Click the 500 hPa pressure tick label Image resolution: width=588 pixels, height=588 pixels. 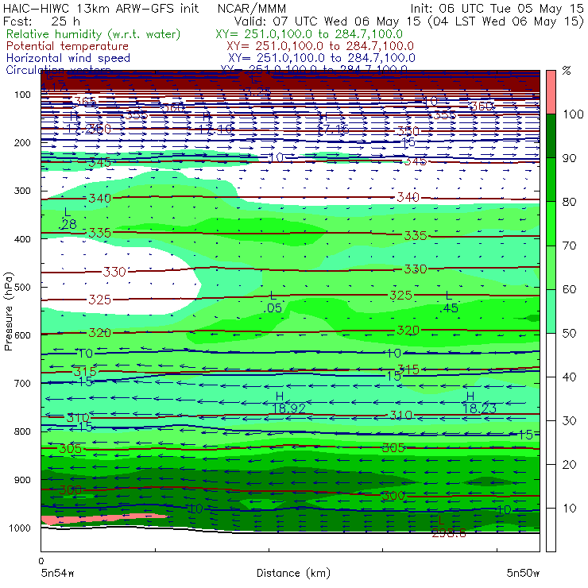pos(22,287)
